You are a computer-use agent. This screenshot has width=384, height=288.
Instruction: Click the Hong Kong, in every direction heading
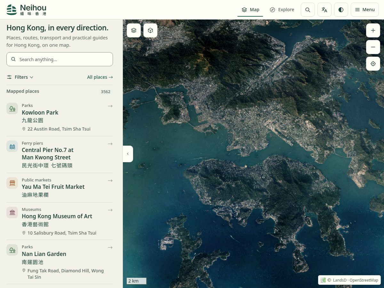(x=57, y=28)
